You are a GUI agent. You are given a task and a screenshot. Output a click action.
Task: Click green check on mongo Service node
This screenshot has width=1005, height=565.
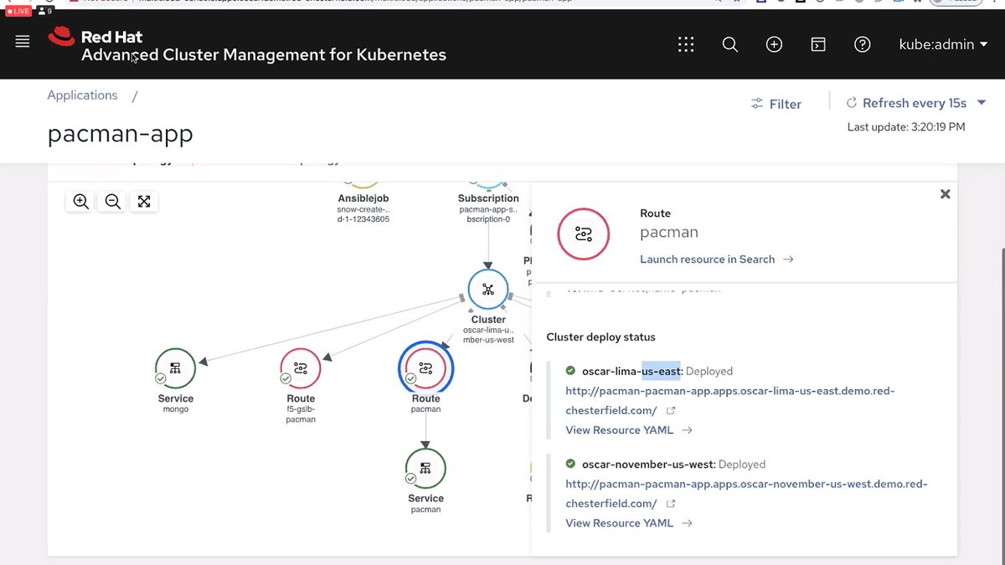click(161, 379)
